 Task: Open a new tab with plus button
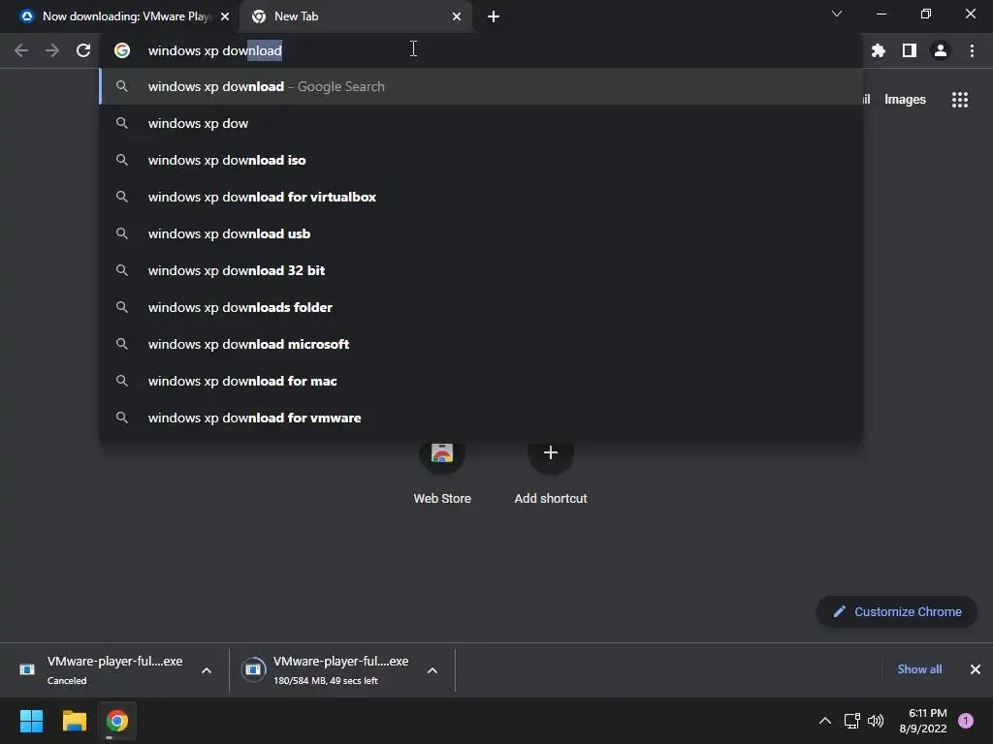click(x=494, y=16)
